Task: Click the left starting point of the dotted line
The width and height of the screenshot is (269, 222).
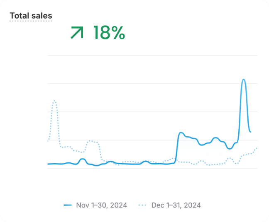Action: (48, 141)
